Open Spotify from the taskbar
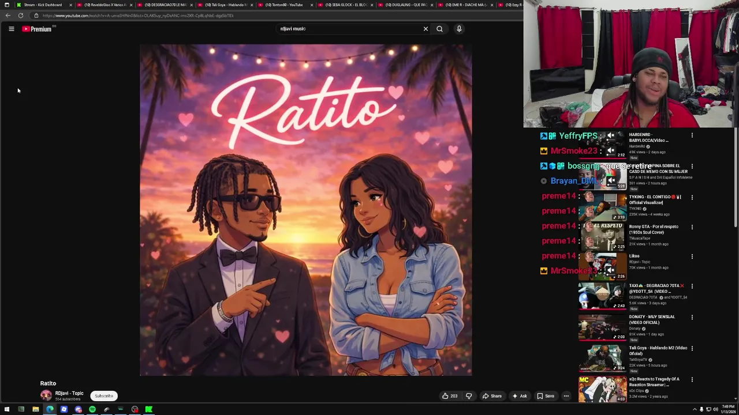 coord(92,409)
